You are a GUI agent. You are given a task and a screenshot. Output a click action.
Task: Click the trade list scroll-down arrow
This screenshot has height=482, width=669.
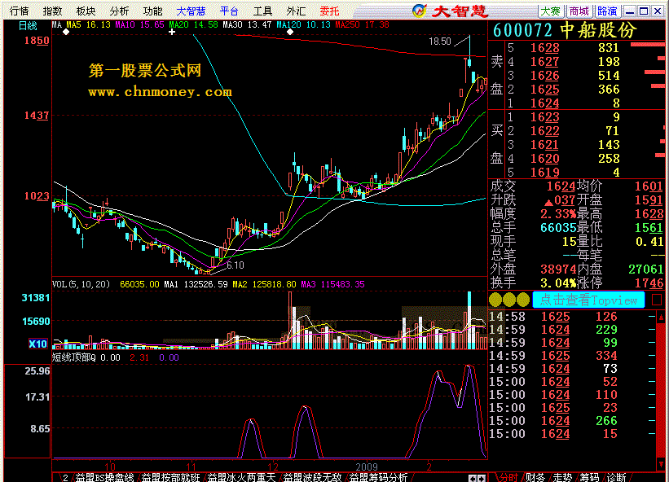pos(661,463)
